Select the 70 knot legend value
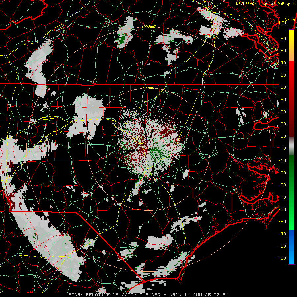The width and height of the screenshot is (297, 297). (283, 63)
